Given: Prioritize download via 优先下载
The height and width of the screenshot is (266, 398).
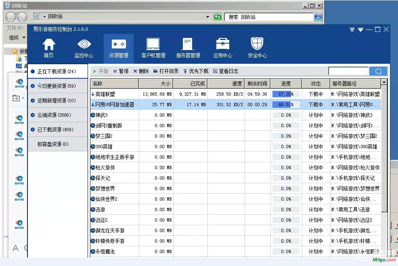Looking at the screenshot, I should (x=196, y=71).
